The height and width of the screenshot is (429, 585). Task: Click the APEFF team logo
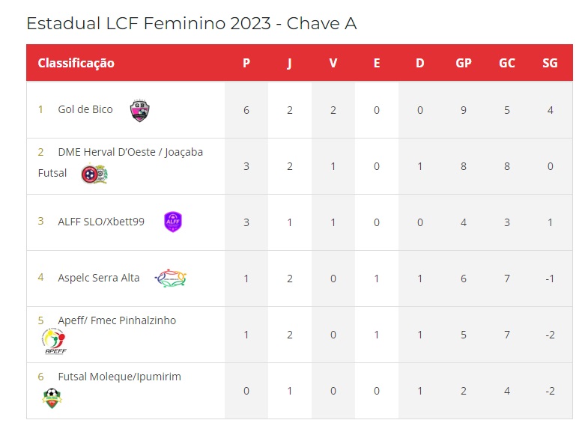click(55, 341)
